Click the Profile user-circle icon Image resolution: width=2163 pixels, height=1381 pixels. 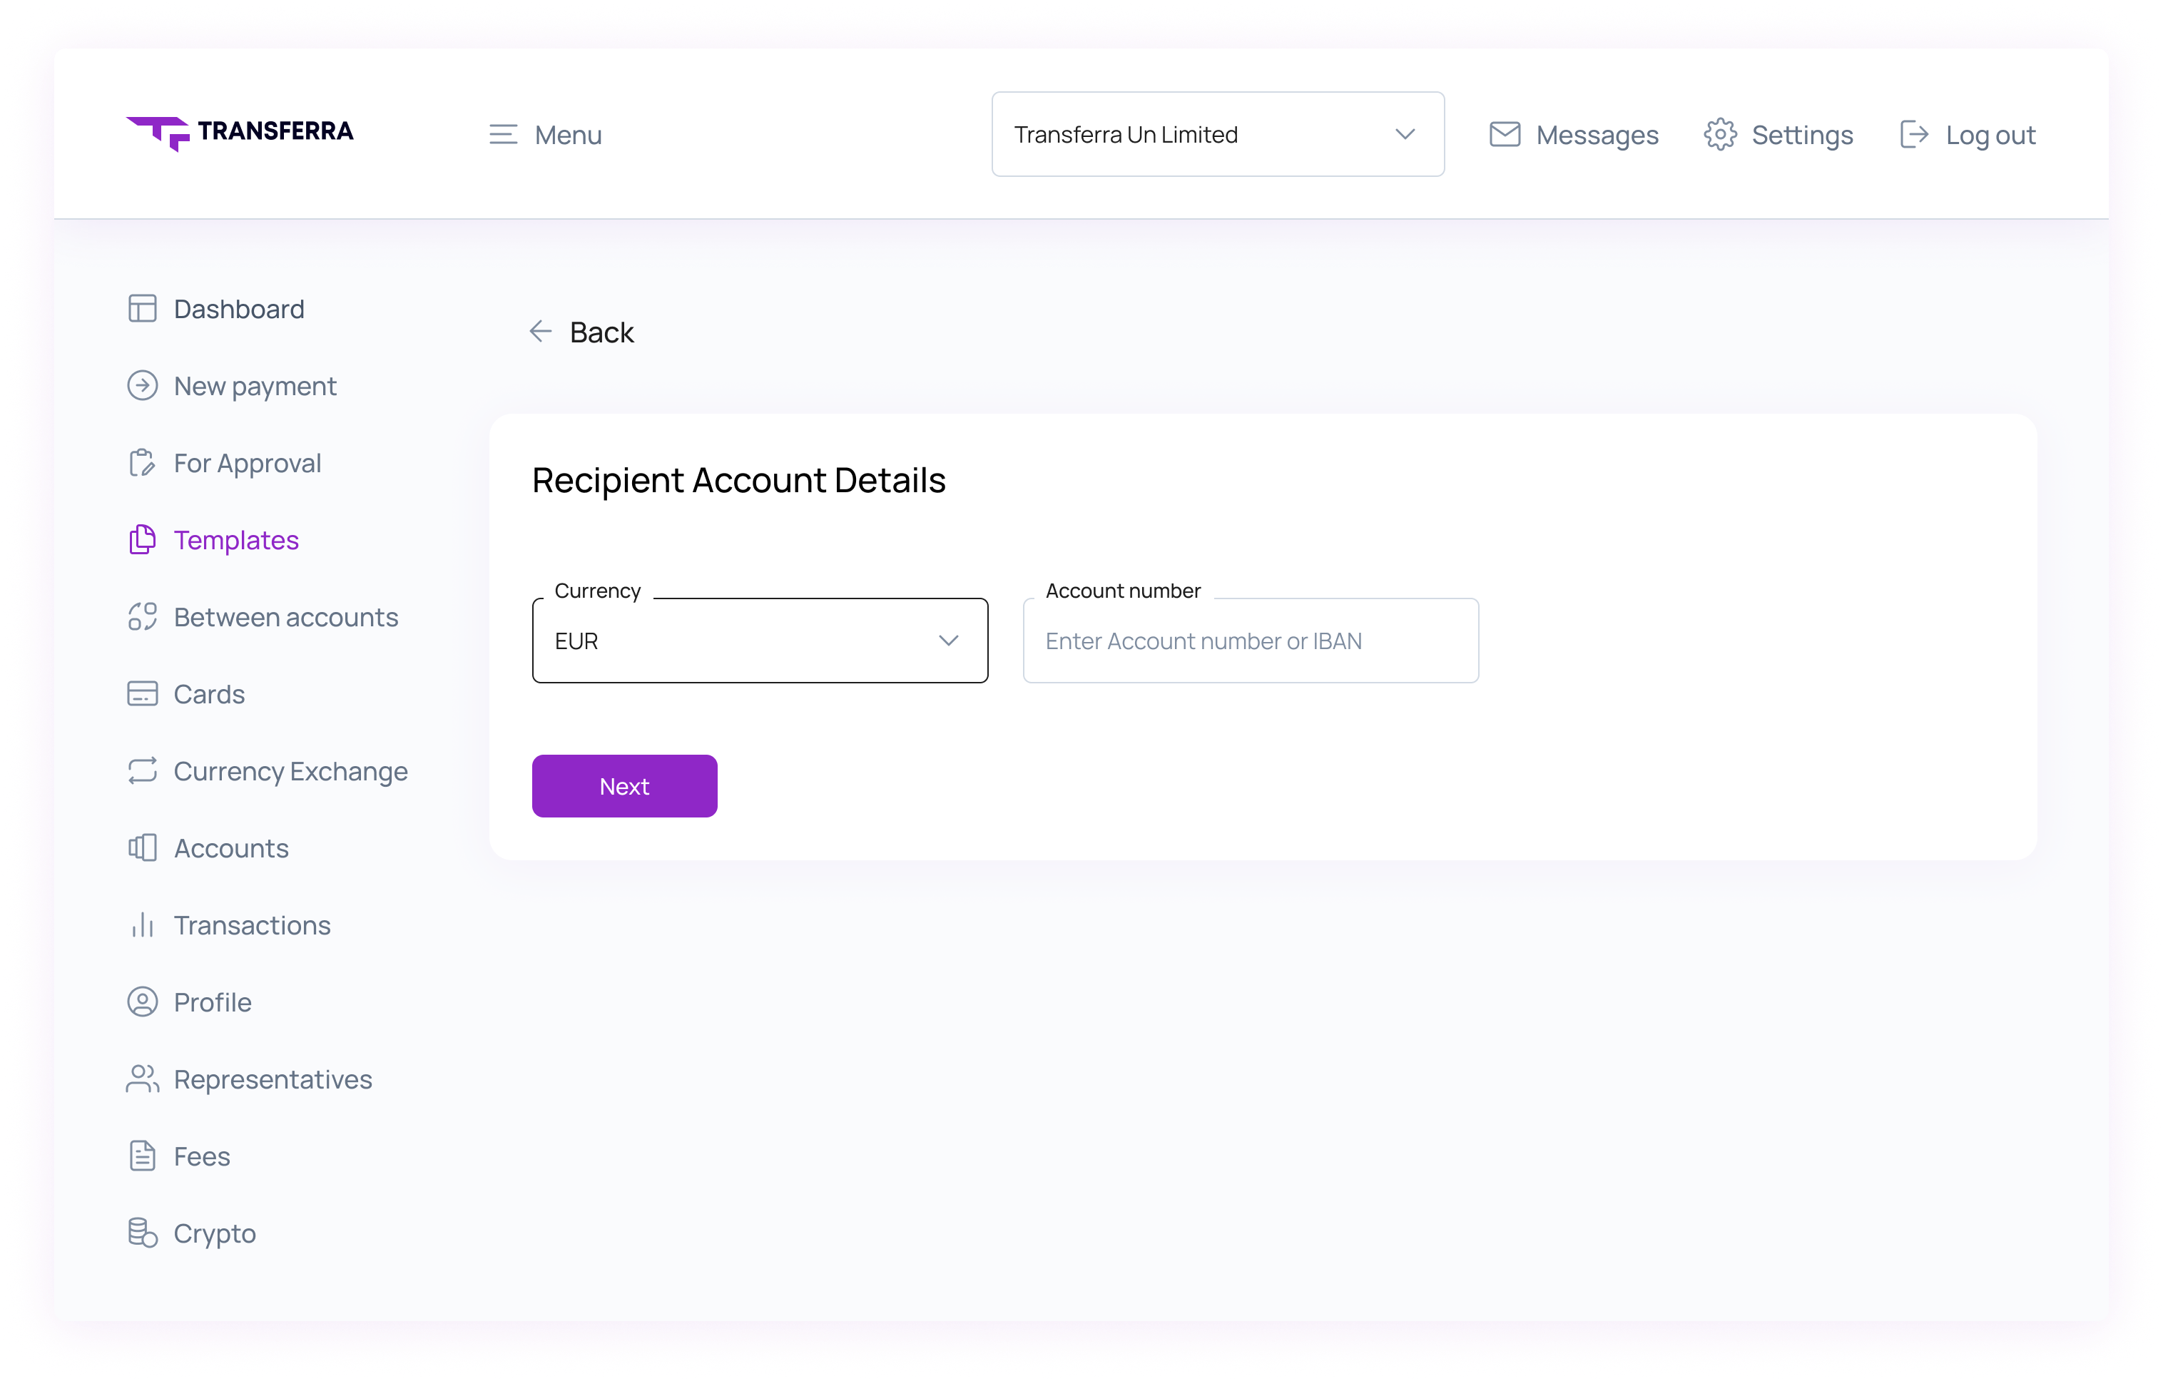(142, 1002)
